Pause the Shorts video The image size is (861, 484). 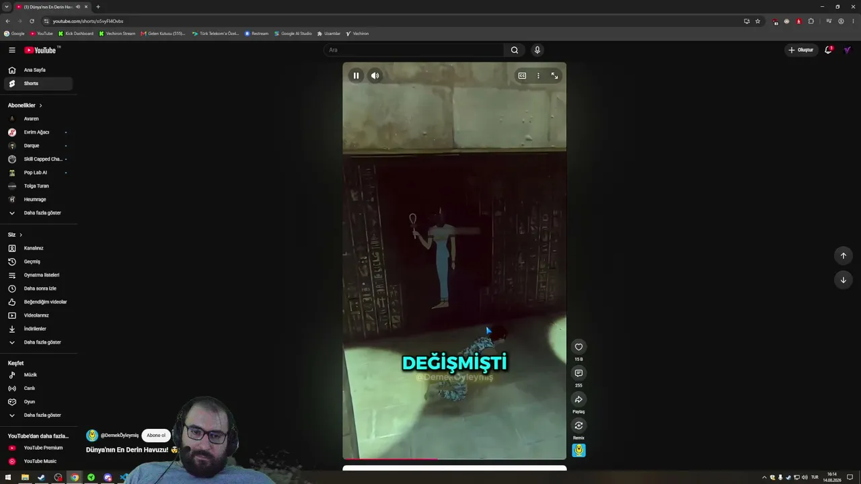(356, 76)
